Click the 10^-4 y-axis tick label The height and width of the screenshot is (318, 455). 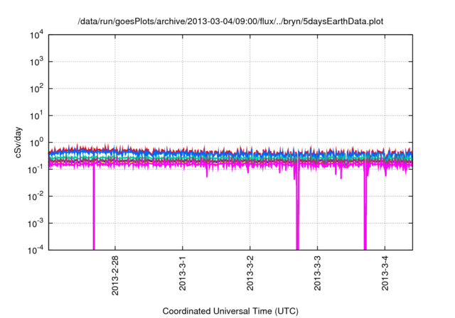(36, 250)
